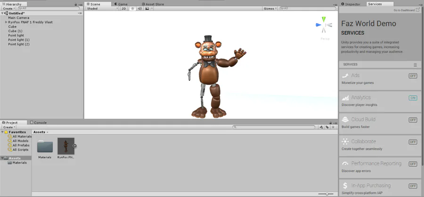Image resolution: width=424 pixels, height=197 pixels.
Task: Open the Analytics service panel
Action: point(380,102)
